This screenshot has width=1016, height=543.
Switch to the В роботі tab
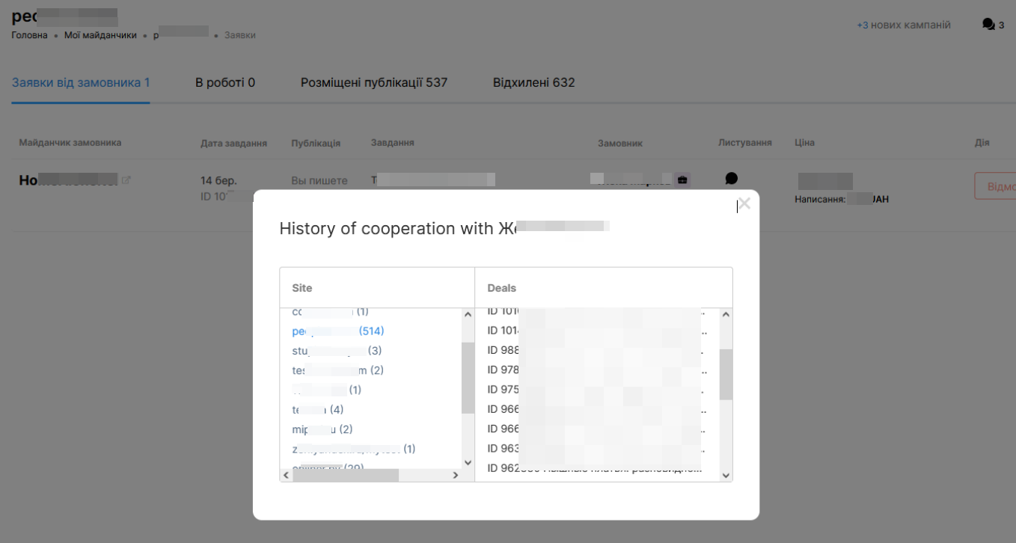pos(225,82)
